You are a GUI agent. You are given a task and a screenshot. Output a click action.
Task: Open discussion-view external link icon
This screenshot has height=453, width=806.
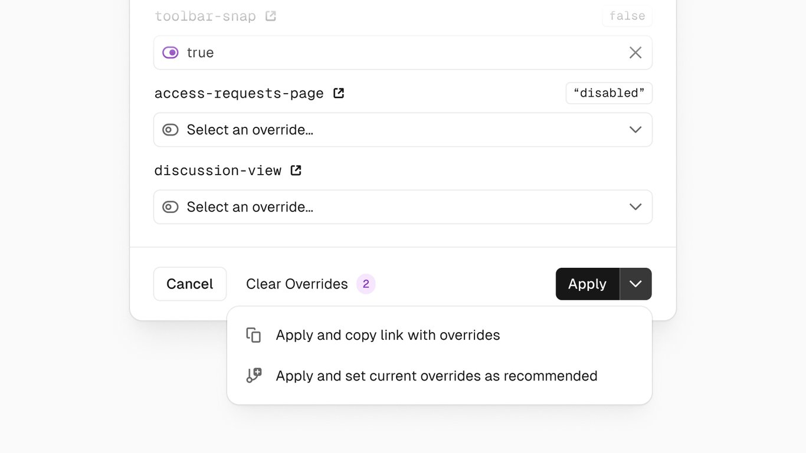point(296,170)
